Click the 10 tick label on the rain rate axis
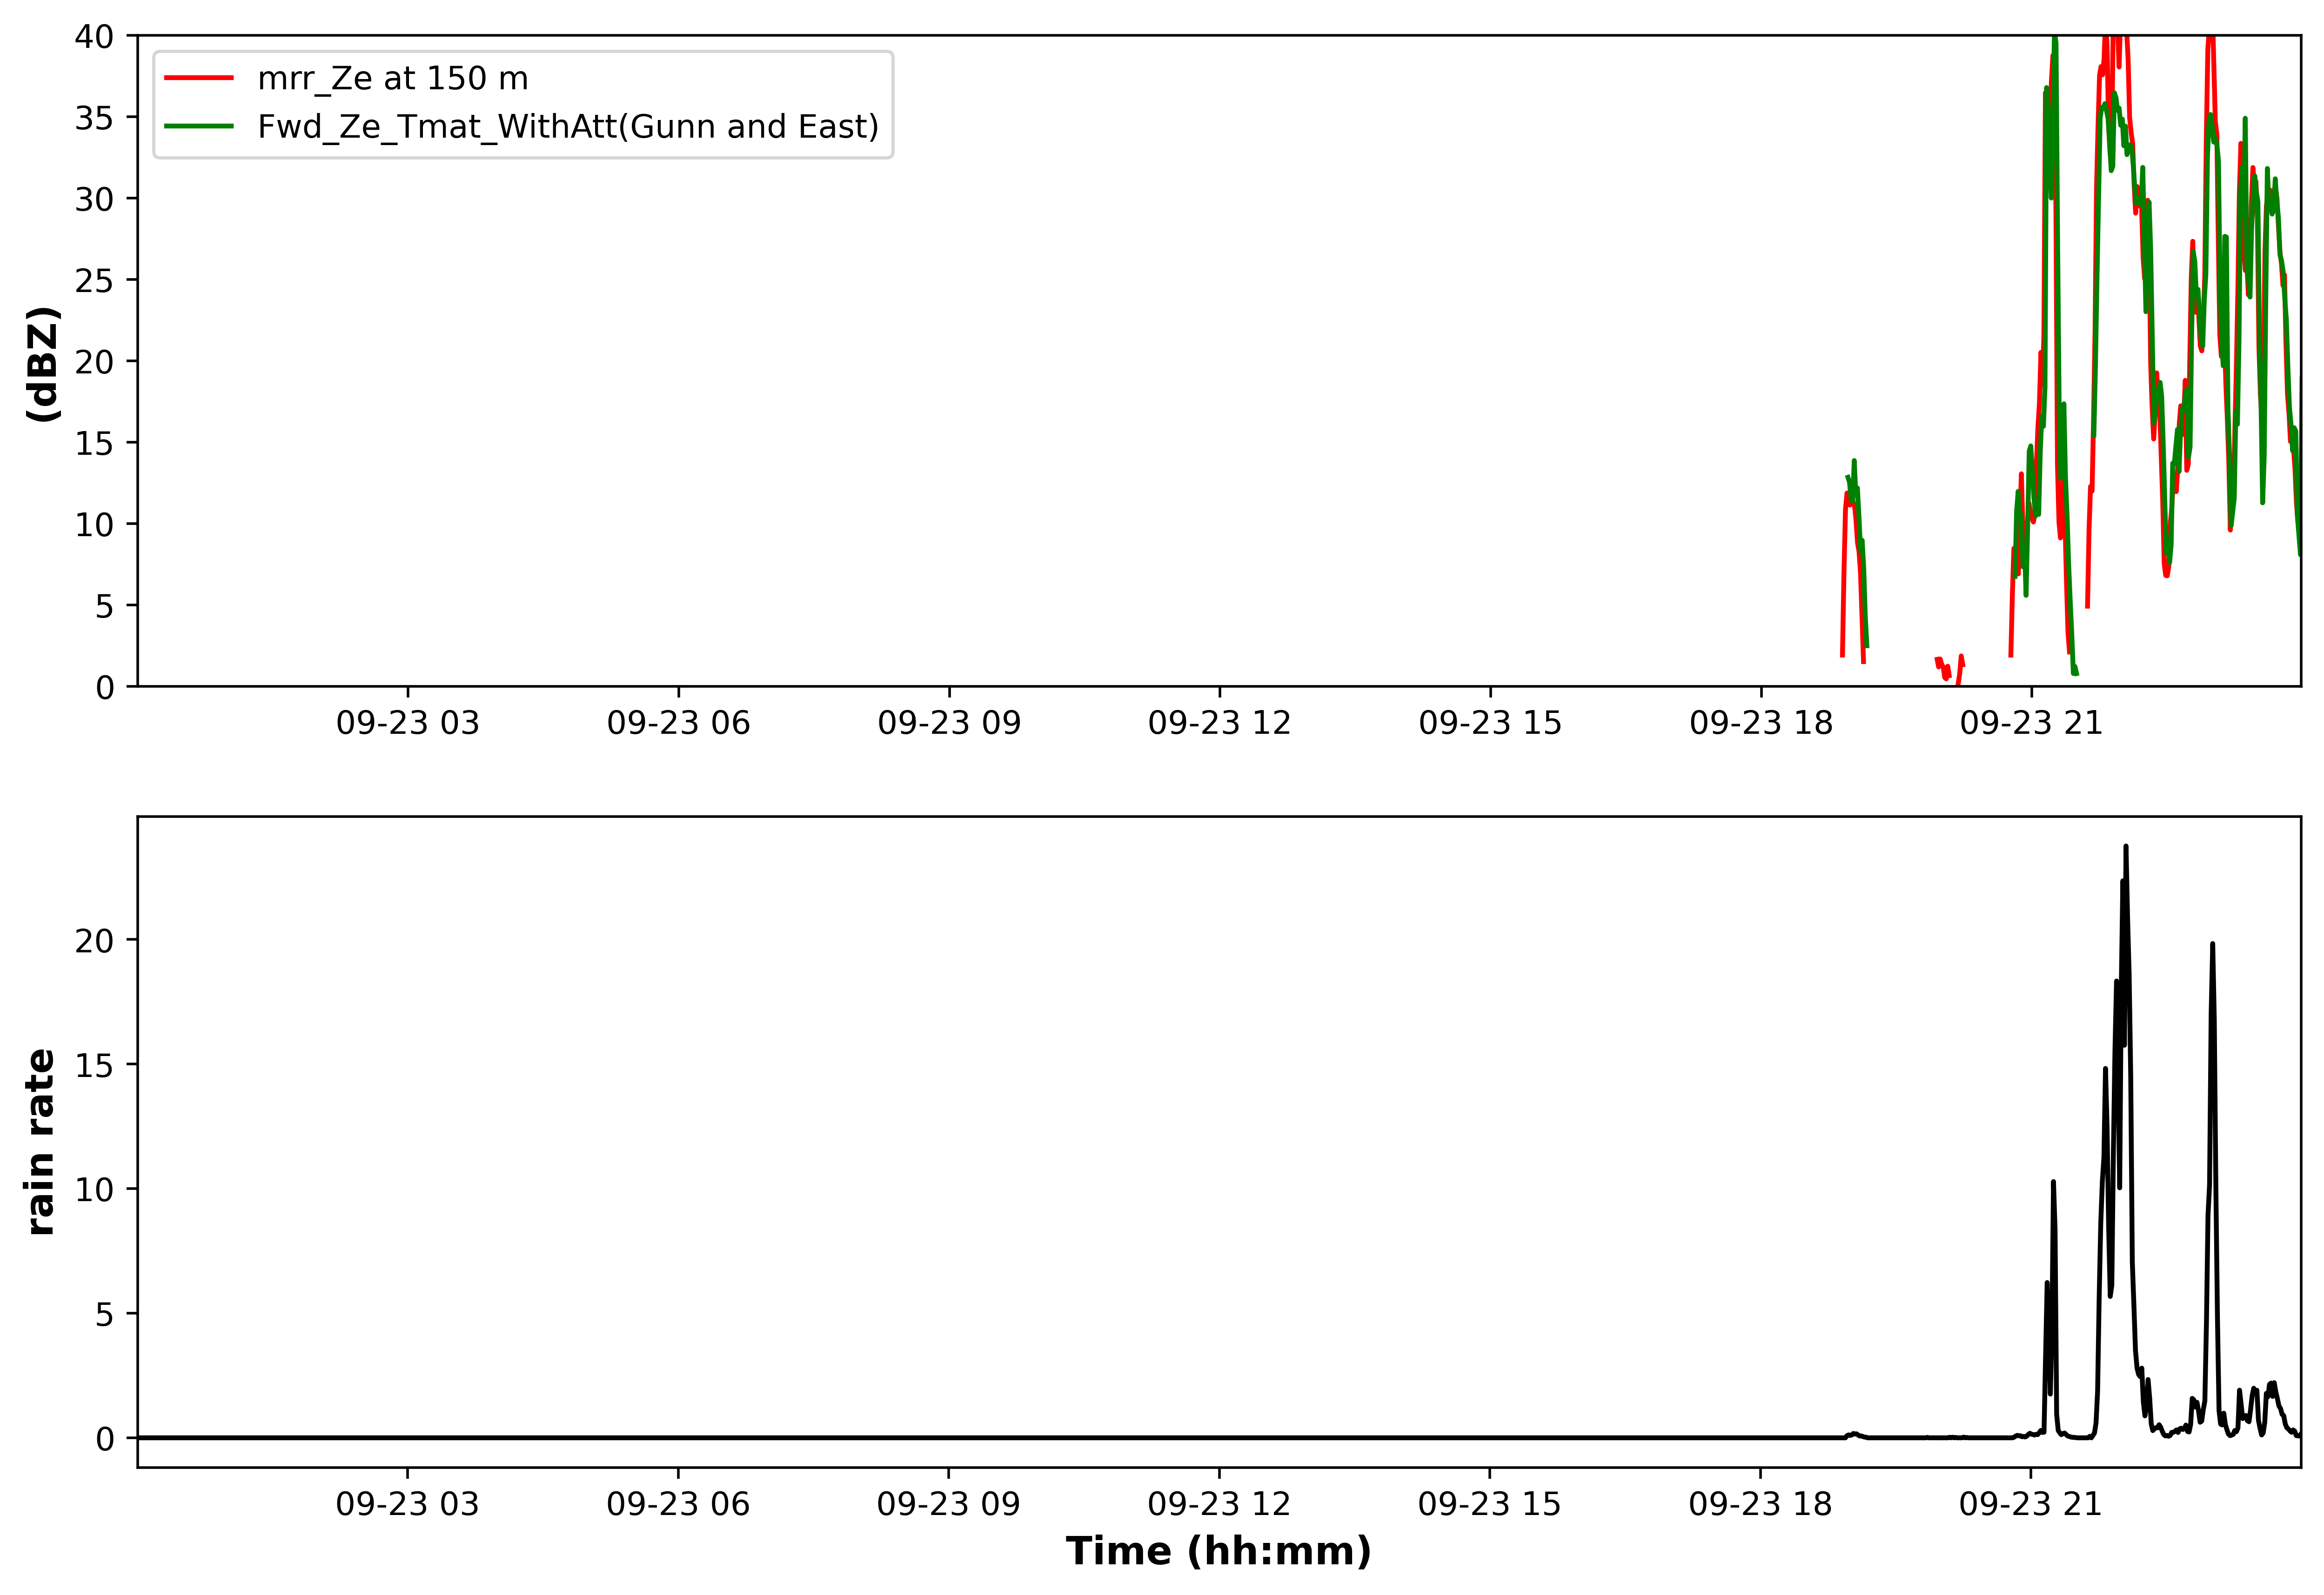Screen dimensions: 2324x1595 (x=94, y=1189)
